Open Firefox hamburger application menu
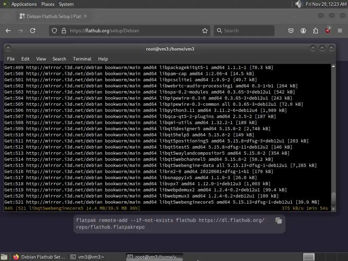Screen dimensions: 348x261 click(x=340, y=31)
